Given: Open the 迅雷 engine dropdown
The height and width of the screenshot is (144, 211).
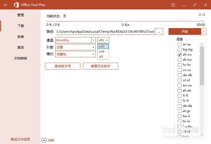Looking at the screenshot, I should [75, 47].
